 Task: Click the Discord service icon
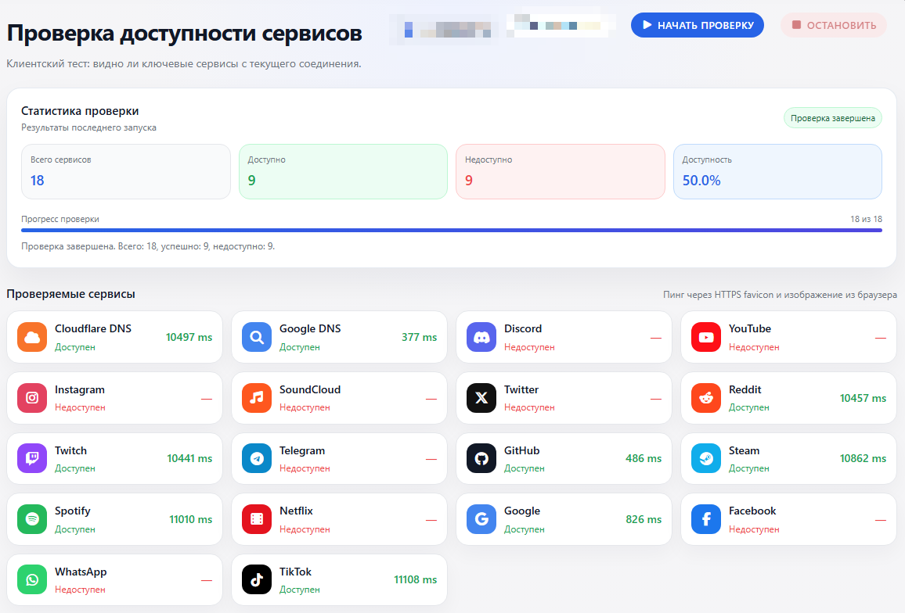tap(481, 337)
